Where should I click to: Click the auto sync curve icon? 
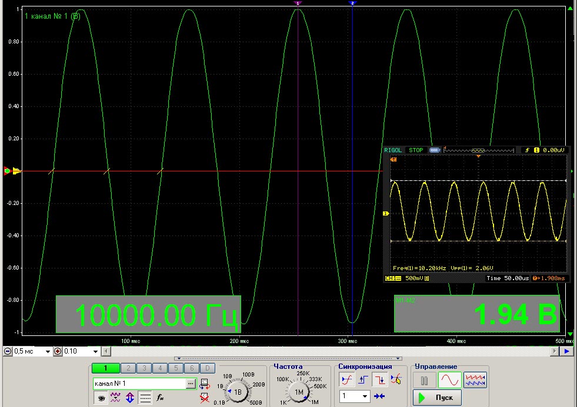point(348,380)
